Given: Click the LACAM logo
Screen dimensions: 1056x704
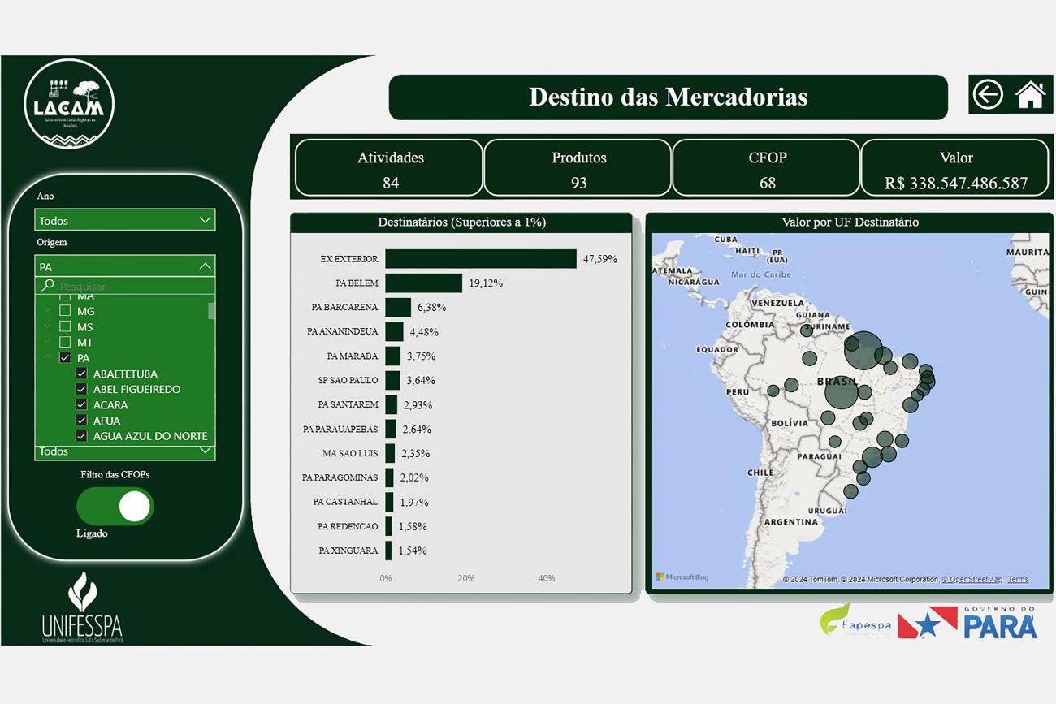Looking at the screenshot, I should tap(69, 105).
